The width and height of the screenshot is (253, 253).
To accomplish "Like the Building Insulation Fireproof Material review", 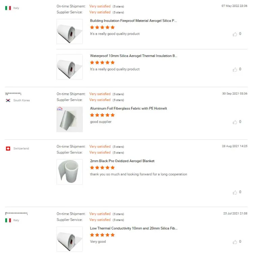I will (x=235, y=34).
